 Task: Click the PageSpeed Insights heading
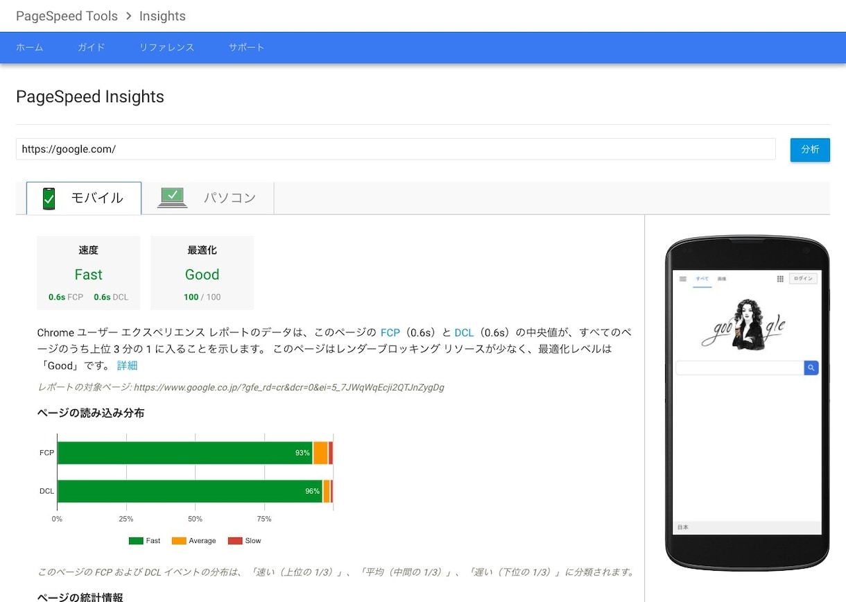tap(90, 97)
